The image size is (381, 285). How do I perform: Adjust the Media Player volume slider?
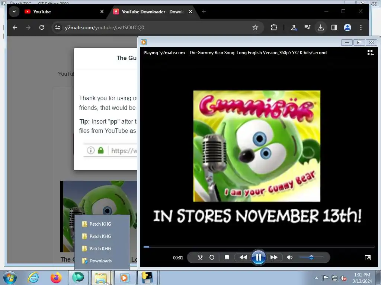311,258
